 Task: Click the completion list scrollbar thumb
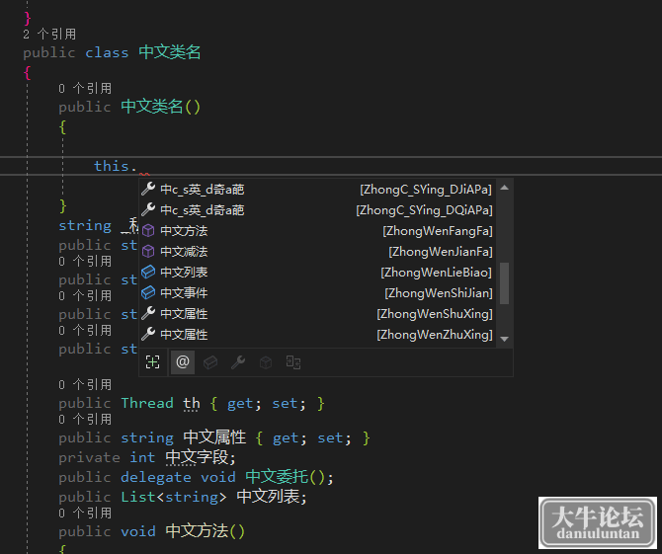click(x=504, y=283)
